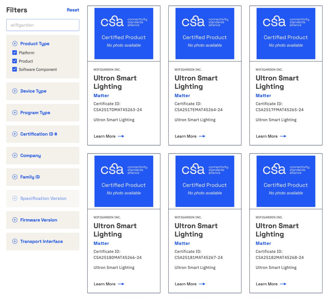This screenshot has width=331, height=298.
Task: Click Ultron Smart Lighting title above CSA2517DMAT45263-24
Action: [x=115, y=82]
